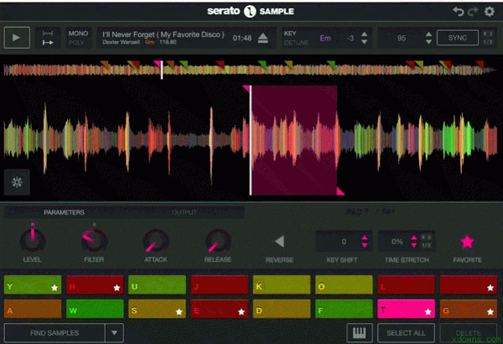Select the DETUNE option
The height and width of the screenshot is (344, 503).
point(296,43)
